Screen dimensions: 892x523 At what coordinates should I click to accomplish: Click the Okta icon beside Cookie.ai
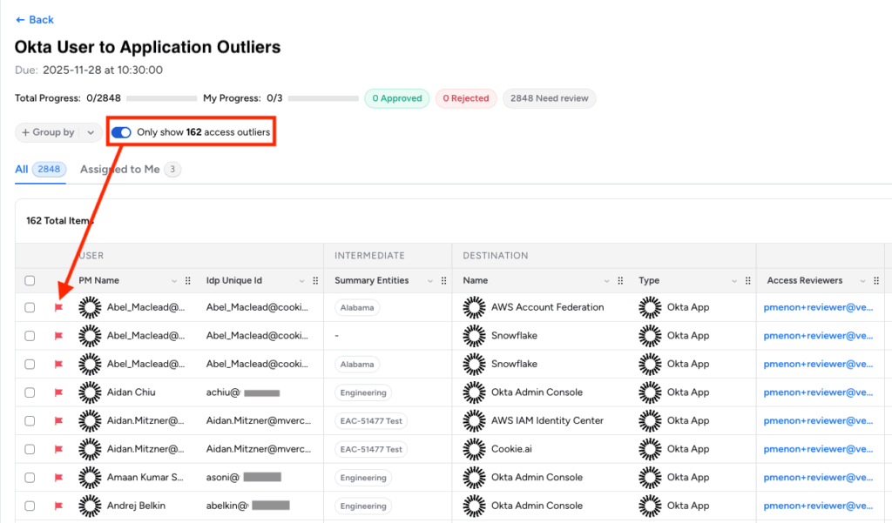tap(474, 449)
